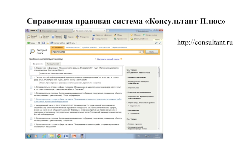Click the volume icon in system tray
The image size is (252, 141).
click(x=149, y=136)
